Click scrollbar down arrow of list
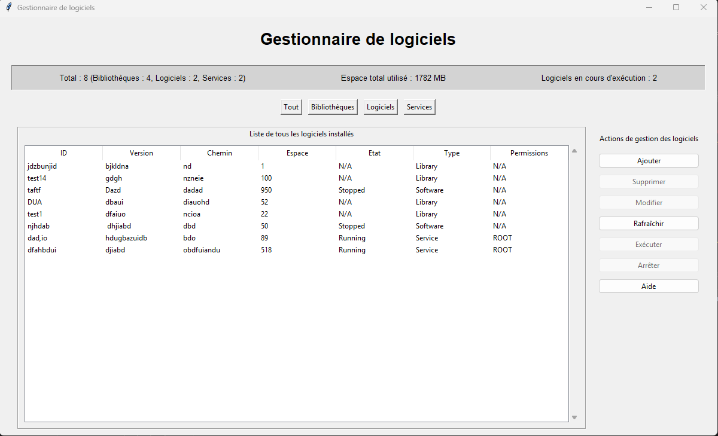 (x=574, y=417)
